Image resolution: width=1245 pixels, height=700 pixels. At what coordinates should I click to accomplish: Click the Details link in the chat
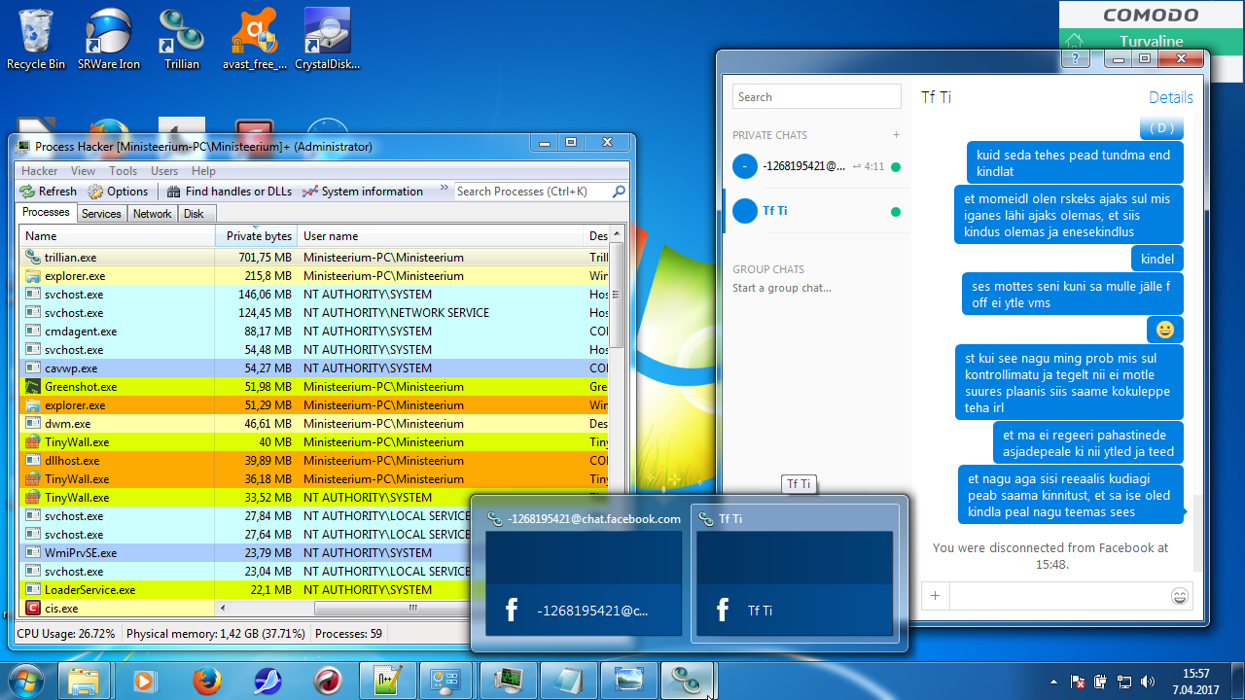click(1170, 97)
